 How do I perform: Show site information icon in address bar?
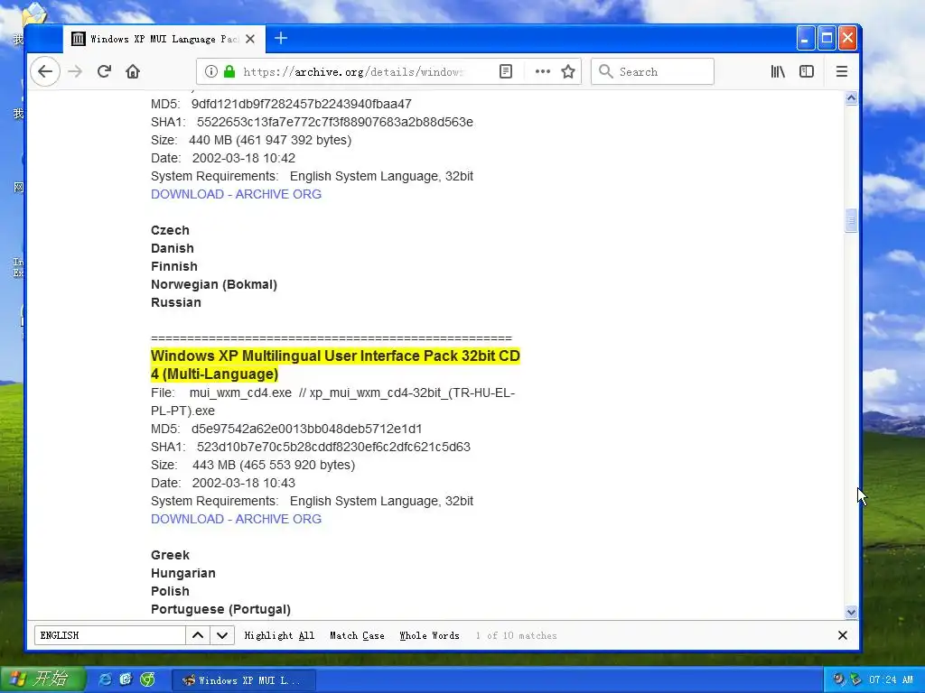coord(210,72)
